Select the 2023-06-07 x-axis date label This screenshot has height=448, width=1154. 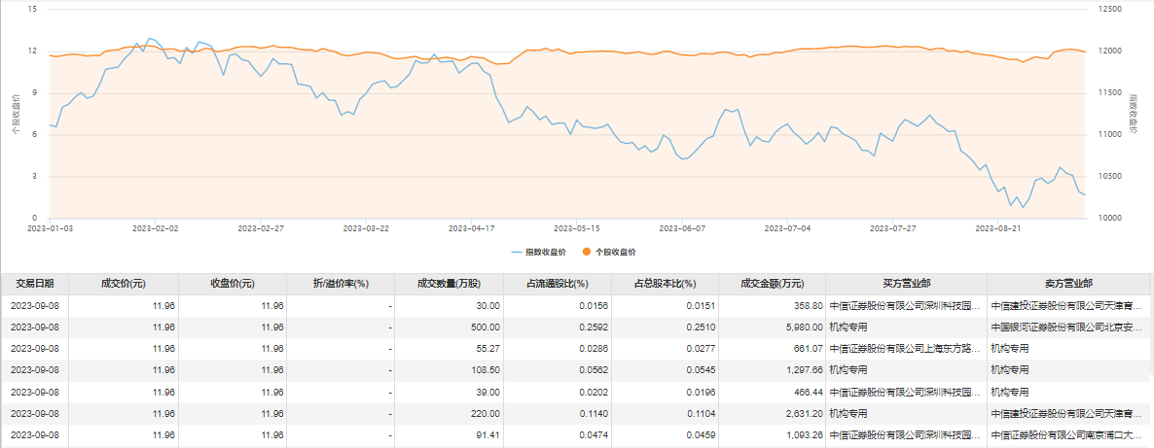(682, 228)
